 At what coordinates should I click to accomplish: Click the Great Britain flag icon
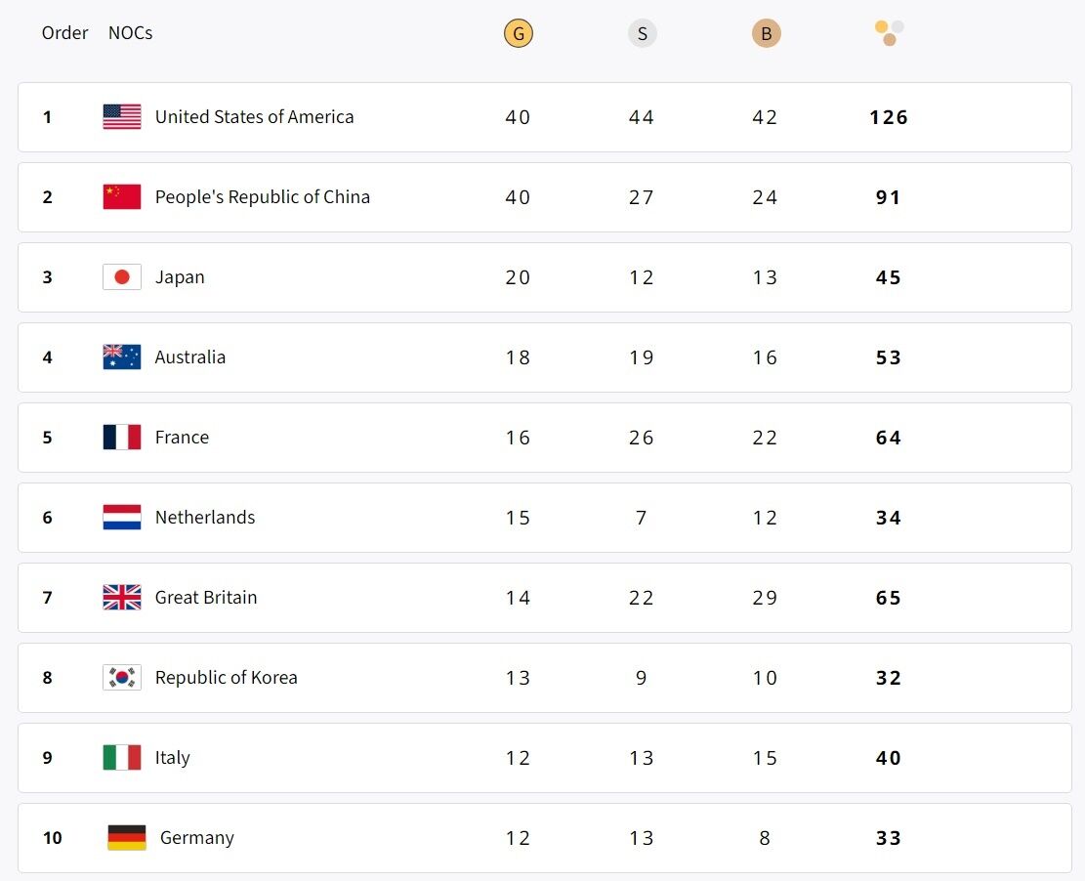tap(122, 598)
